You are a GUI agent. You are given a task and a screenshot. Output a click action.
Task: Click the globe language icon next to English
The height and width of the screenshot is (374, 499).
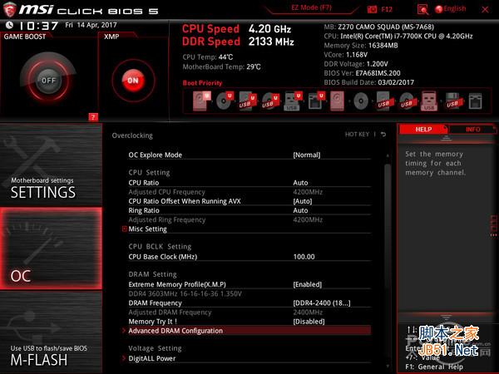click(x=439, y=9)
